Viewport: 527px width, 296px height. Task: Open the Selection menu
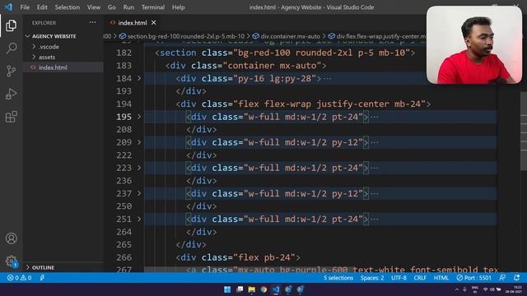click(x=68, y=7)
